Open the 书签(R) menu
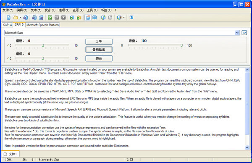Screen dimensions: 252x163 click(106, 10)
